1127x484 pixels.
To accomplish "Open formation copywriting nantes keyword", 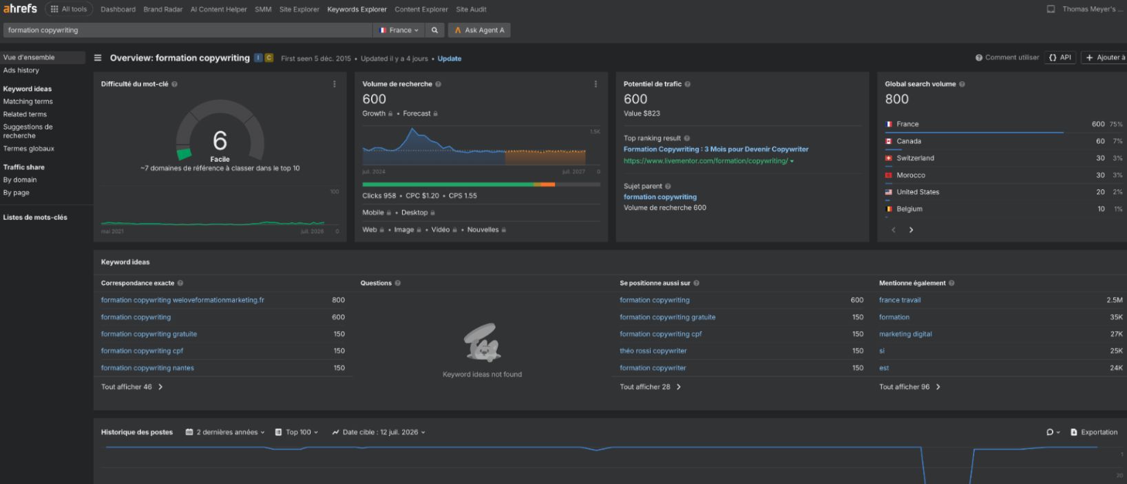I will (x=147, y=368).
